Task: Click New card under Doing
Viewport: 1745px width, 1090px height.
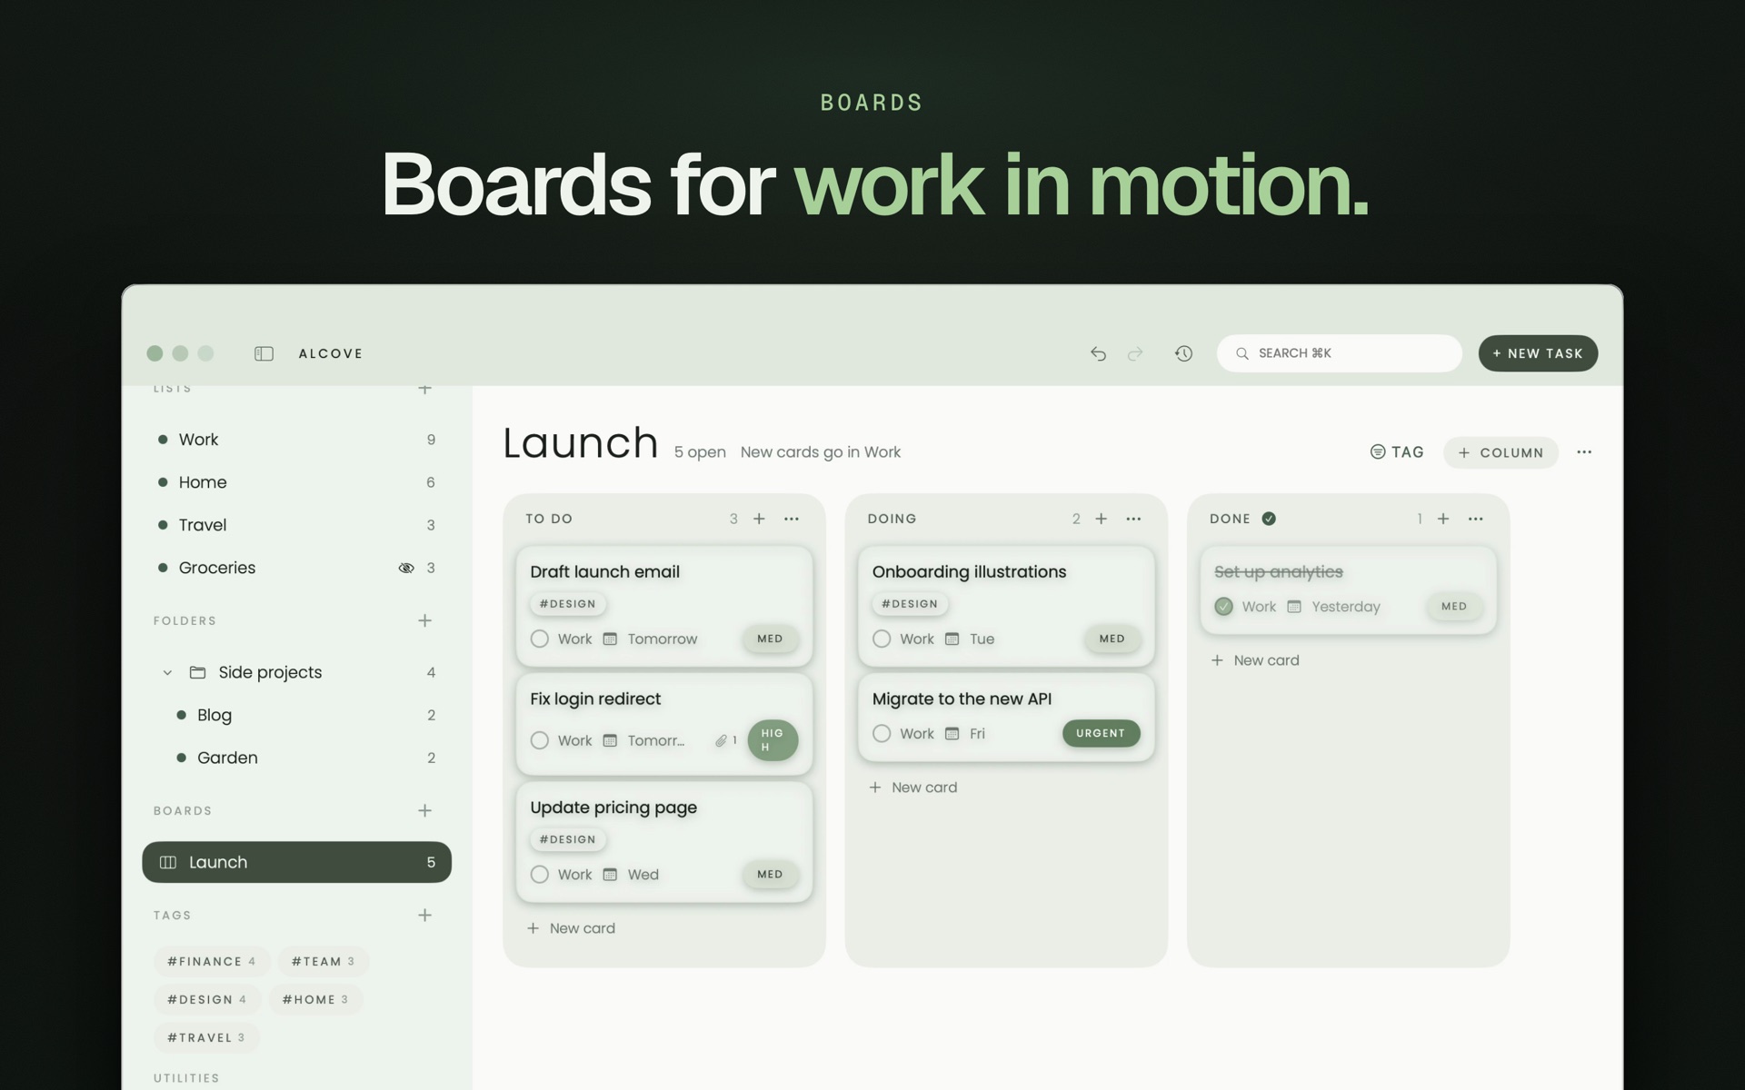Action: [913, 788]
